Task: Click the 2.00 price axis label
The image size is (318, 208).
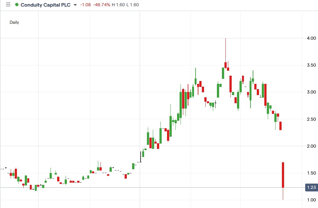Action: pos(311,146)
